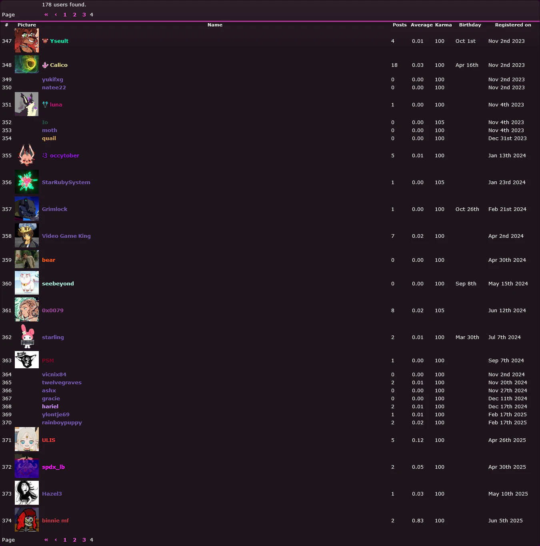Click the top first-page double-arrow link
Image resolution: width=540 pixels, height=546 pixels.
click(46, 15)
